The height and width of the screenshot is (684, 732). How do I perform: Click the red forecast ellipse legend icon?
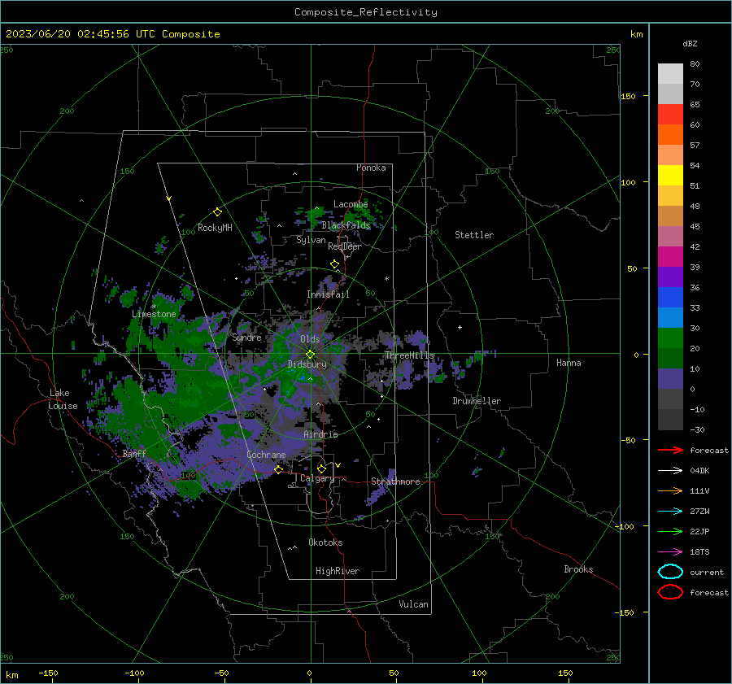pos(670,592)
